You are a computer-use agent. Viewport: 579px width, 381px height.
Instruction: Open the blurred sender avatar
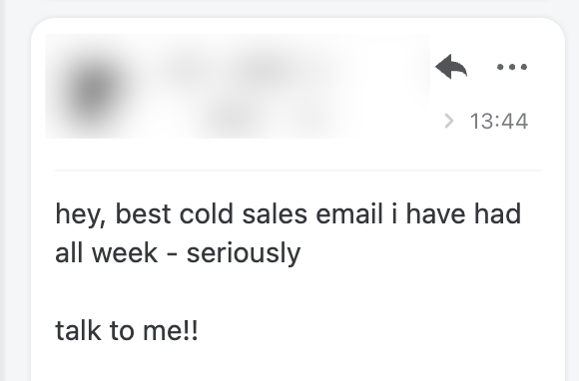point(93,89)
